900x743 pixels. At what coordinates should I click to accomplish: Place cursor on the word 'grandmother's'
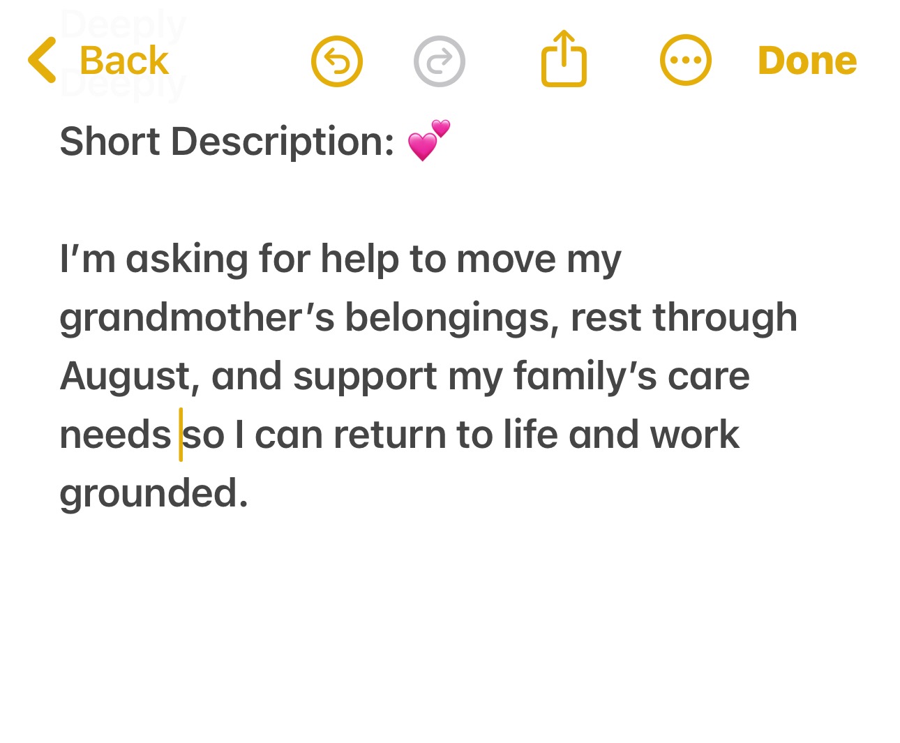pos(197,317)
